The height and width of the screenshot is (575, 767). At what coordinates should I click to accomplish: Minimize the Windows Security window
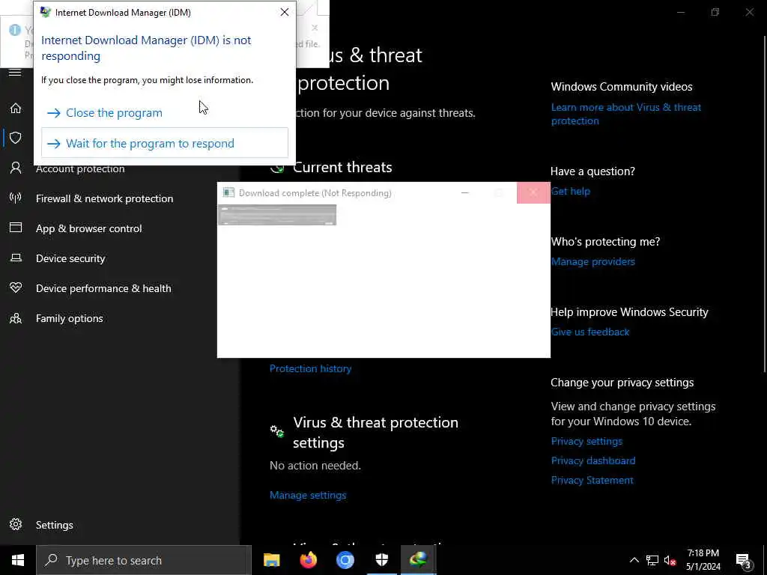pyautogui.click(x=680, y=12)
